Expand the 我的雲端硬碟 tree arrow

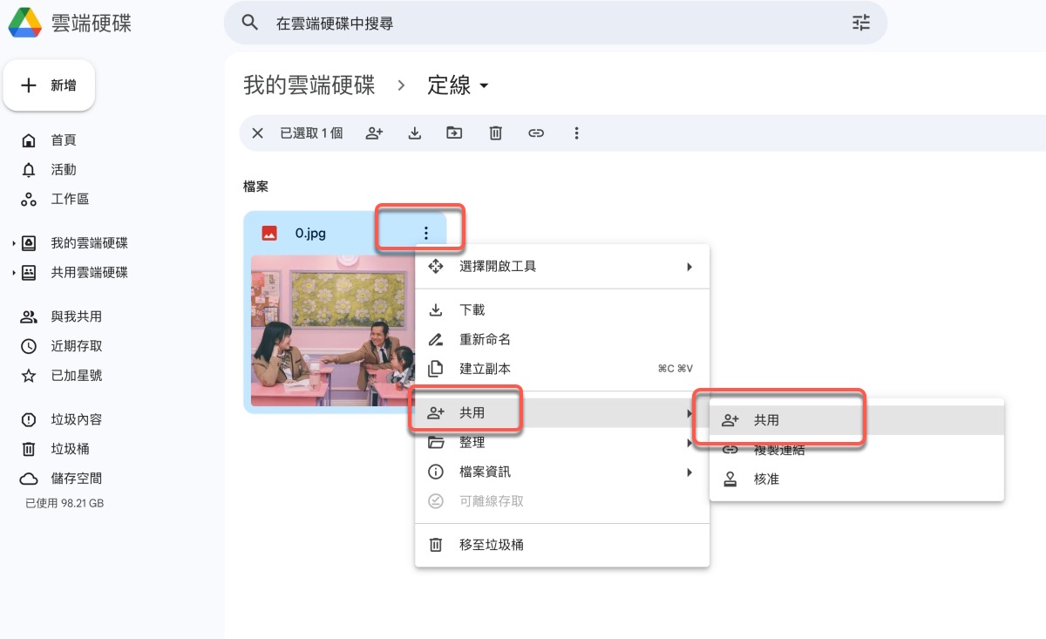coord(13,243)
